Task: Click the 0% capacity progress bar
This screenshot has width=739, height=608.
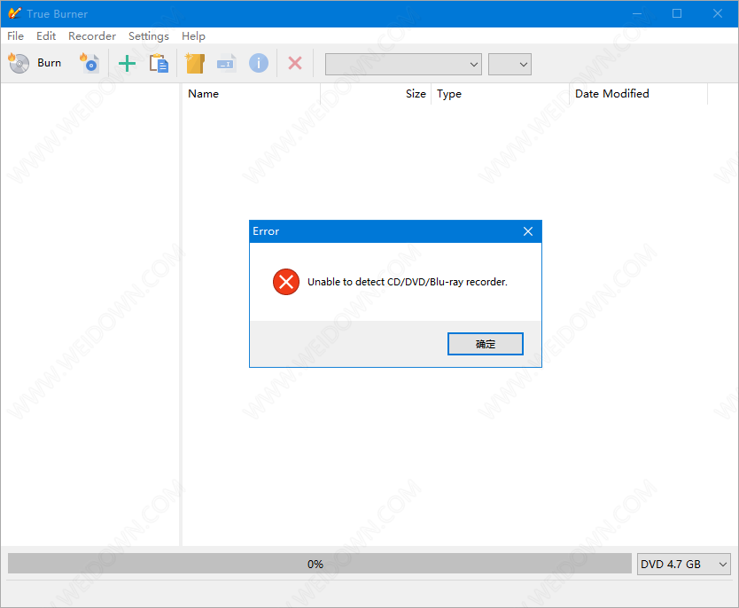Action: (x=319, y=564)
